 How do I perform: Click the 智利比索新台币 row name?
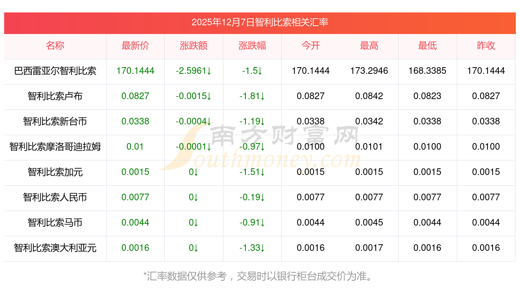tap(55, 121)
